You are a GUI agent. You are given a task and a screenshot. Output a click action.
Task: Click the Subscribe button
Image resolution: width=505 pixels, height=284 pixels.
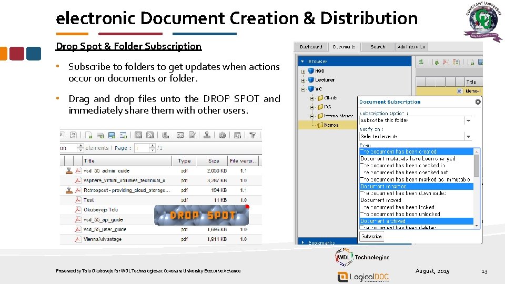tap(371, 236)
